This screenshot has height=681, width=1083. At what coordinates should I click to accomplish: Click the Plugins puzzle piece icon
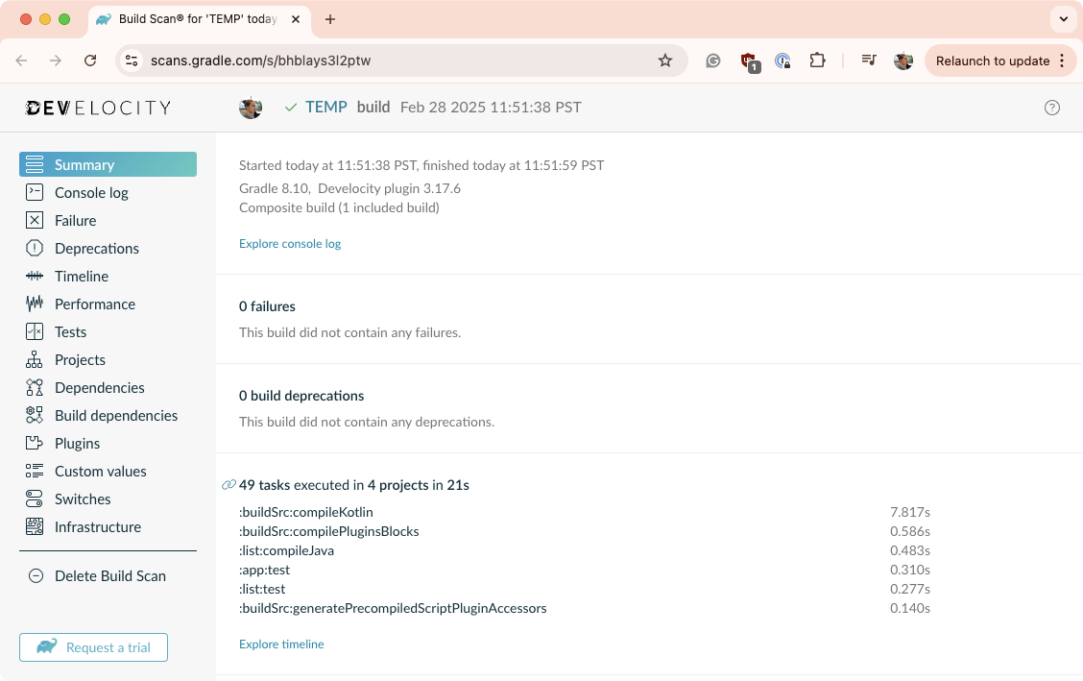pyautogui.click(x=35, y=444)
